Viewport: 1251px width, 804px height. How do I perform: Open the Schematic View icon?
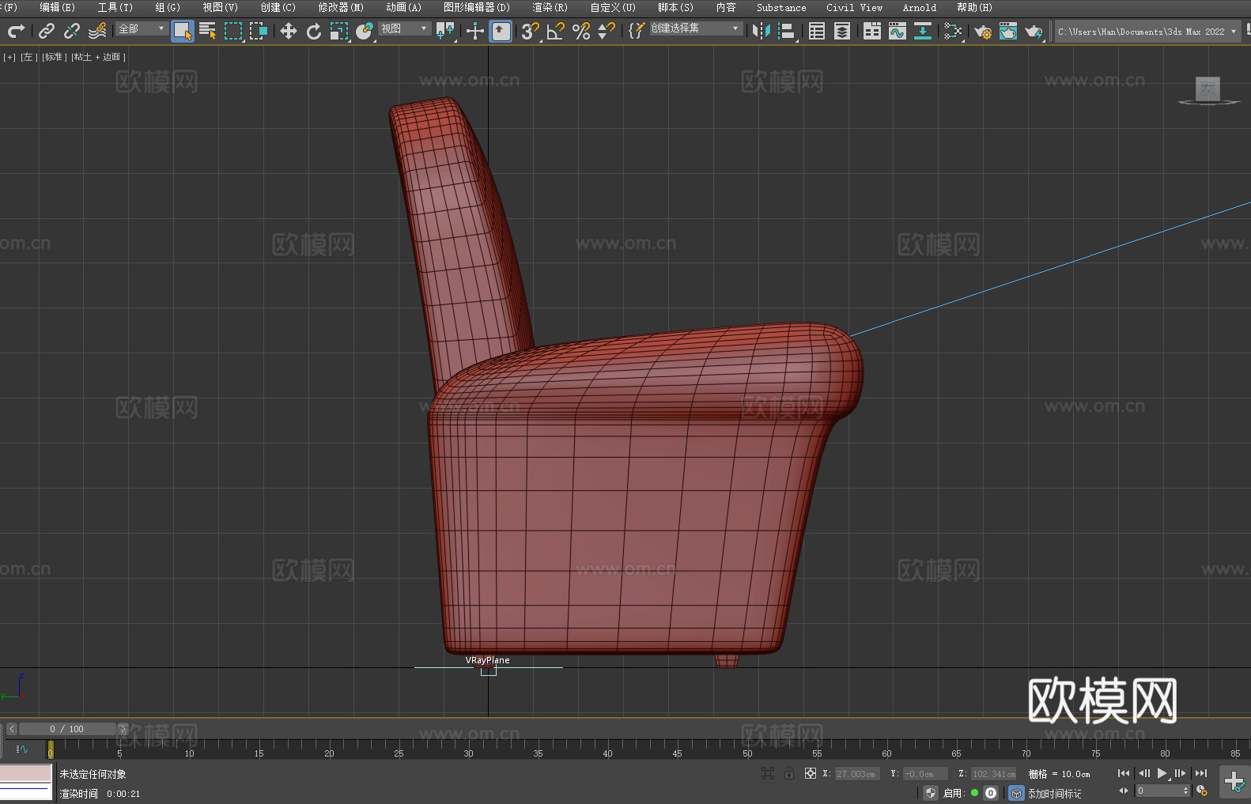point(953,31)
